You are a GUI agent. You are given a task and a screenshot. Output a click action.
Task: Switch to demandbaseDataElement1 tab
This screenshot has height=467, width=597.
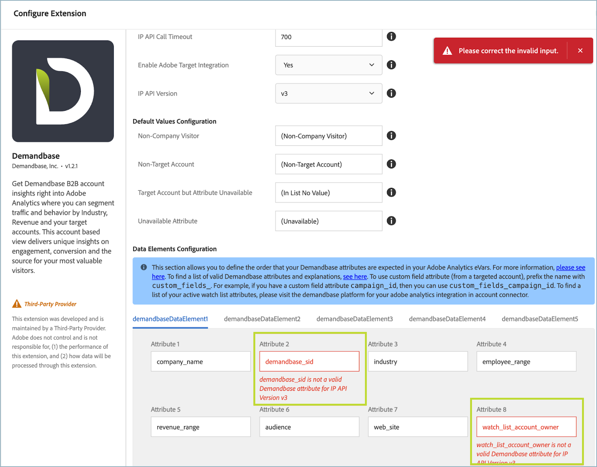pyautogui.click(x=170, y=319)
